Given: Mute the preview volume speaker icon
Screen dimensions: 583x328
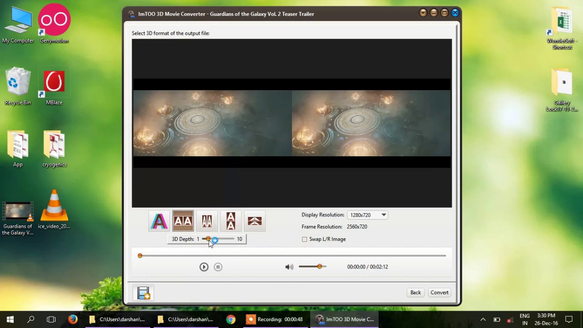Looking at the screenshot, I should tap(289, 267).
